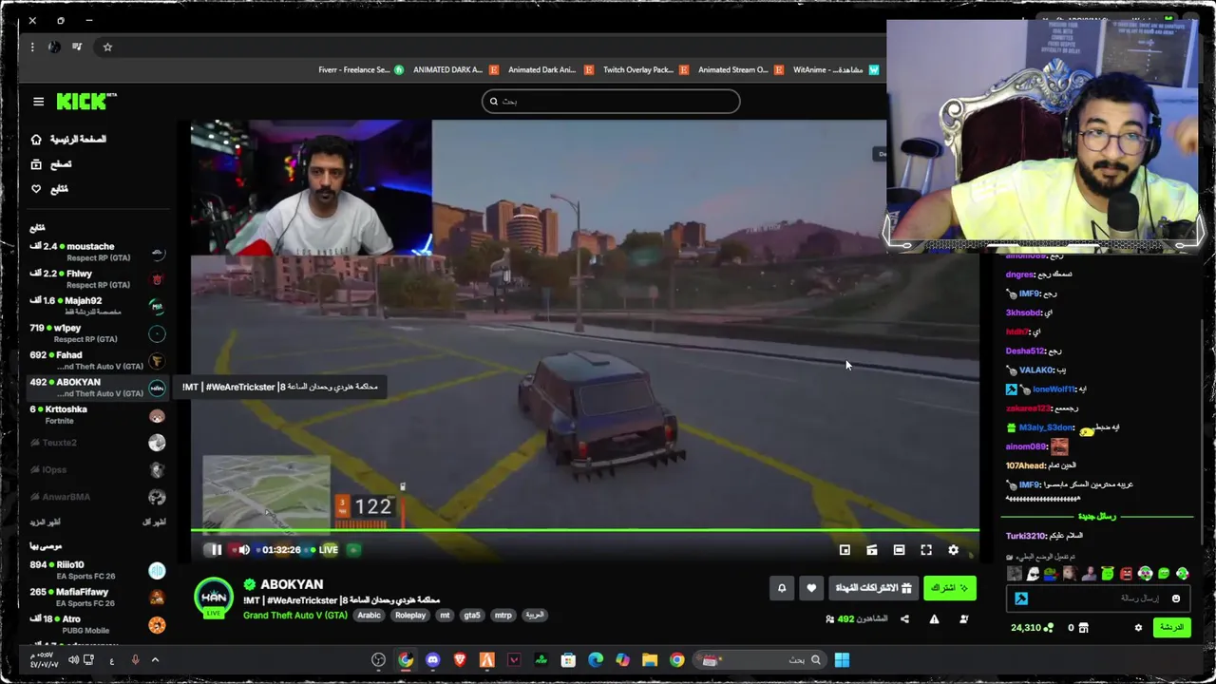Open recommended channel MafiaFifawy
1216x684 pixels.
[x=98, y=598]
